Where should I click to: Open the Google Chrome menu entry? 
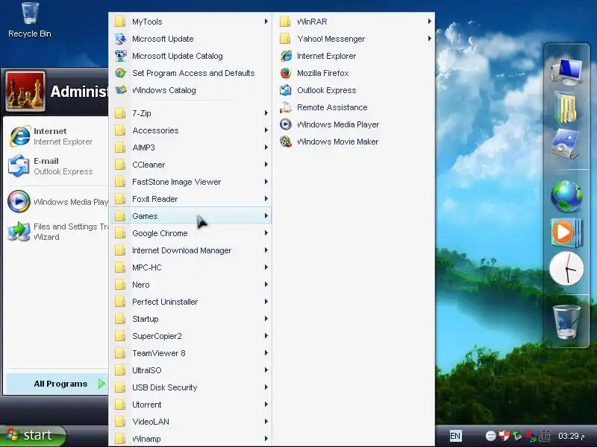[190, 233]
